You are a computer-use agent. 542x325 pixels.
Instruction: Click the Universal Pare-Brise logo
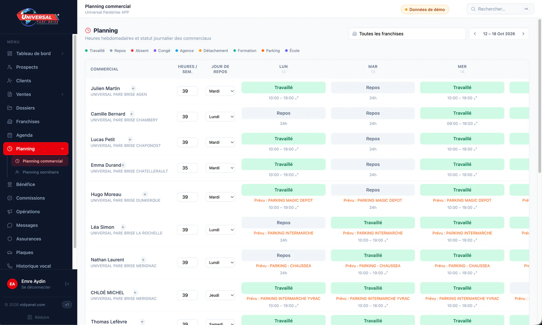38,17
